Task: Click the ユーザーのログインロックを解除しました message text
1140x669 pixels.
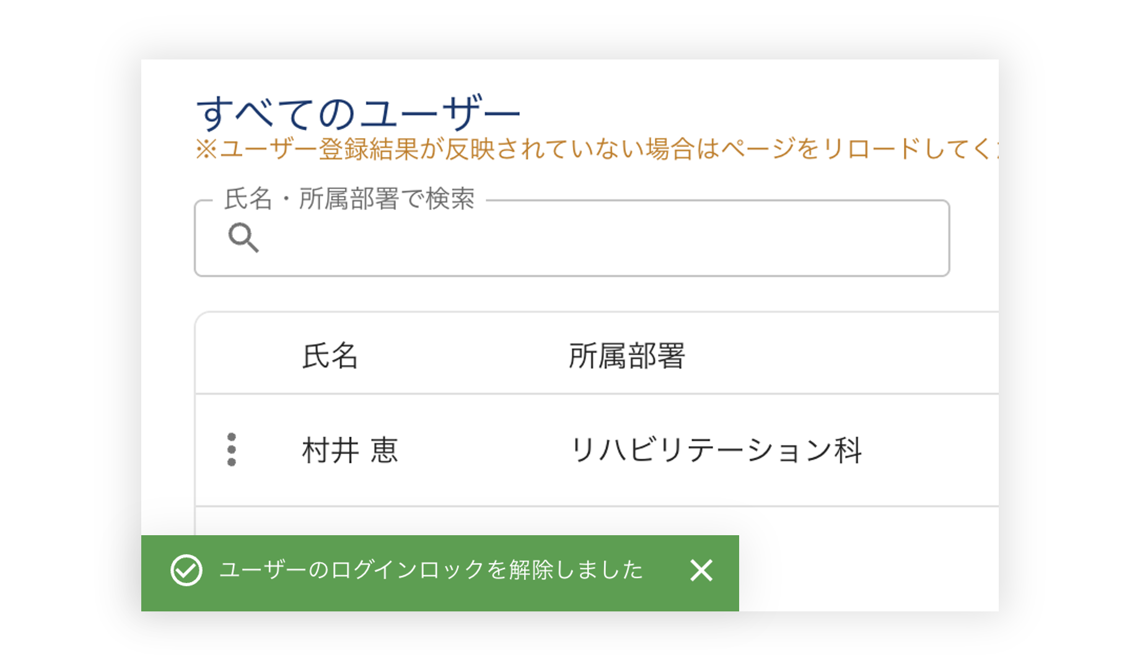Action: (x=431, y=571)
